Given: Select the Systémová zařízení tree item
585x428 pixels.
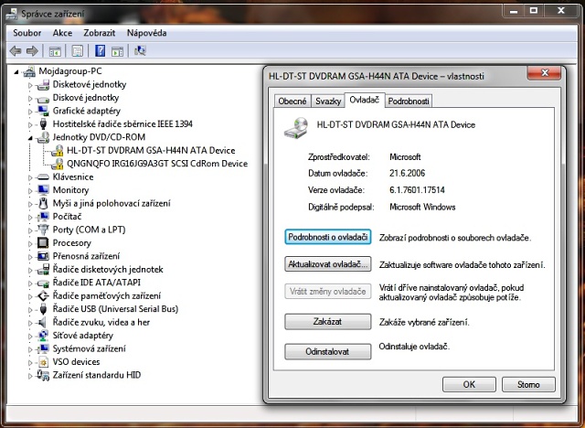Looking at the screenshot, I should click(90, 348).
